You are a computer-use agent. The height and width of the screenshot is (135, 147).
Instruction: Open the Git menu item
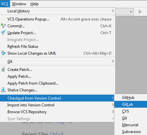tap(58, 61)
